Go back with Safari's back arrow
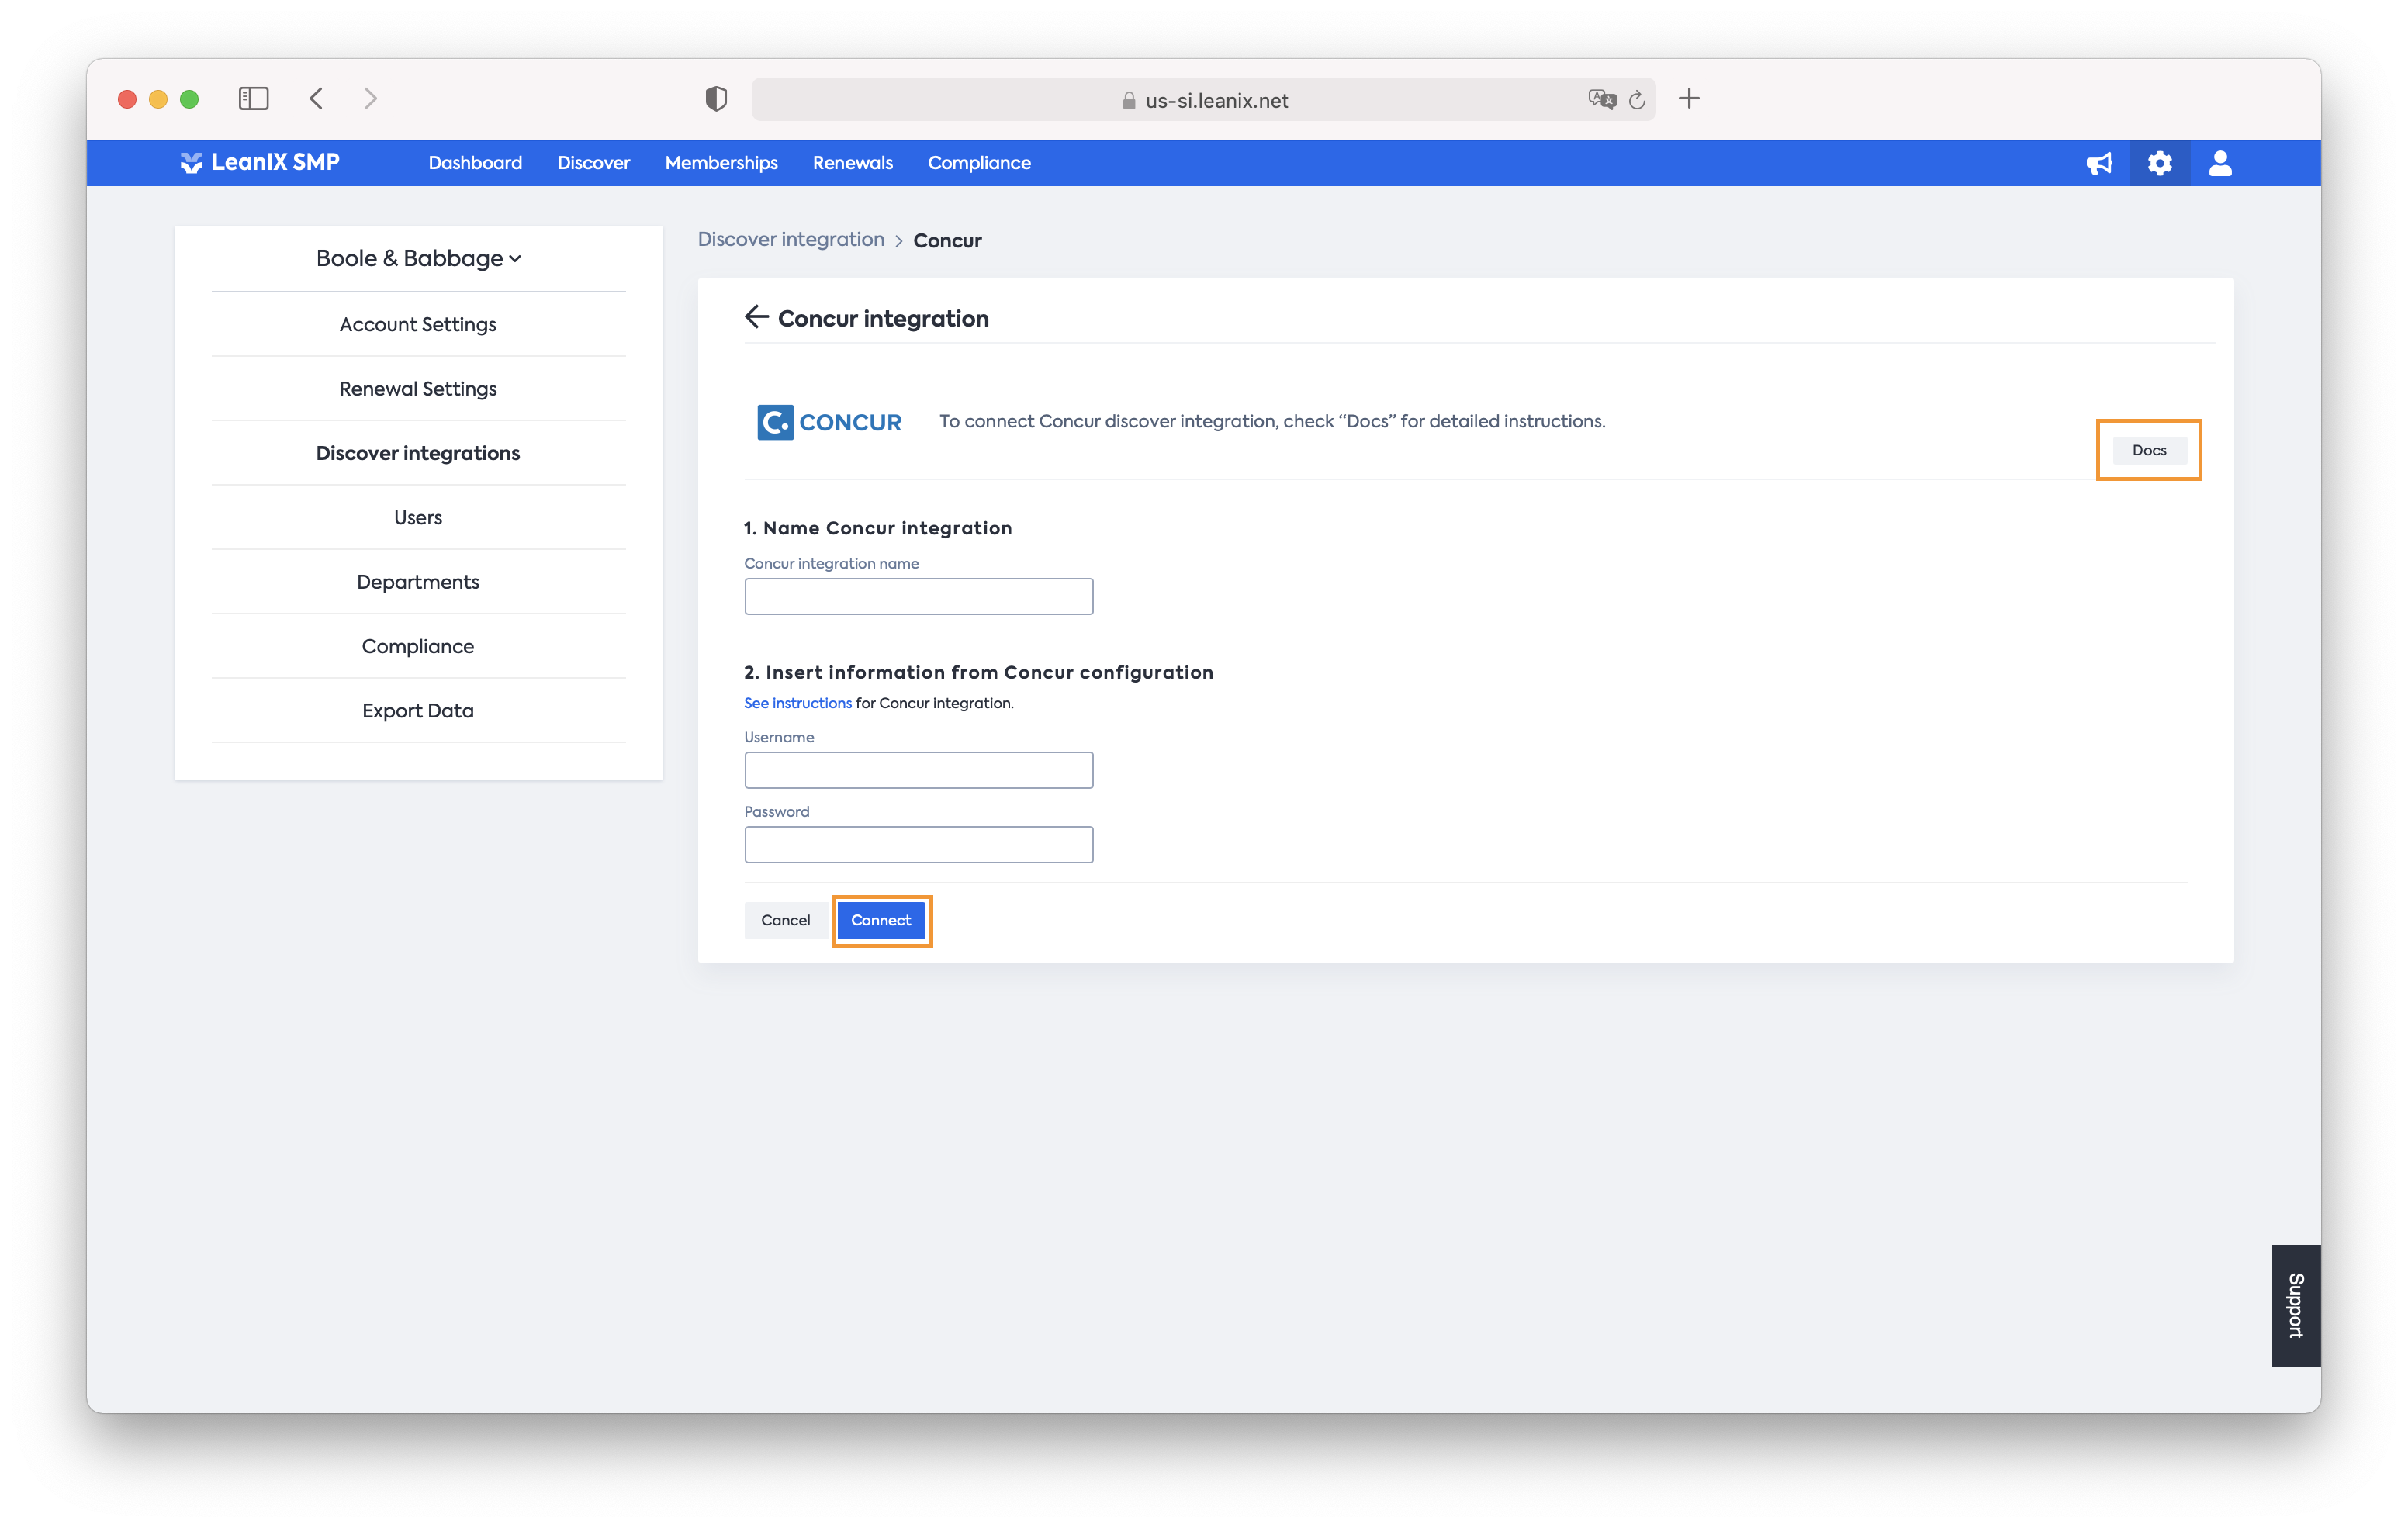This screenshot has height=1528, width=2408. pos(316,98)
